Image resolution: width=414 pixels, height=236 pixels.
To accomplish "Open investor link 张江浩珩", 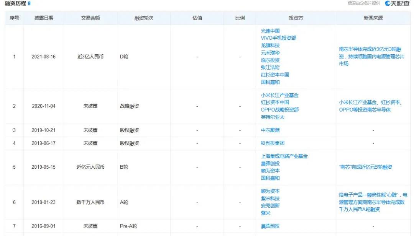I will [x=270, y=67].
